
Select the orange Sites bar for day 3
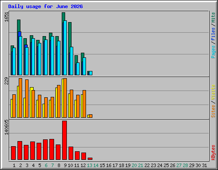[27, 99]
